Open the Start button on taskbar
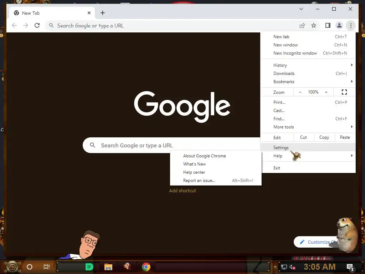Viewport: 365px width, 274px height. tap(12, 267)
